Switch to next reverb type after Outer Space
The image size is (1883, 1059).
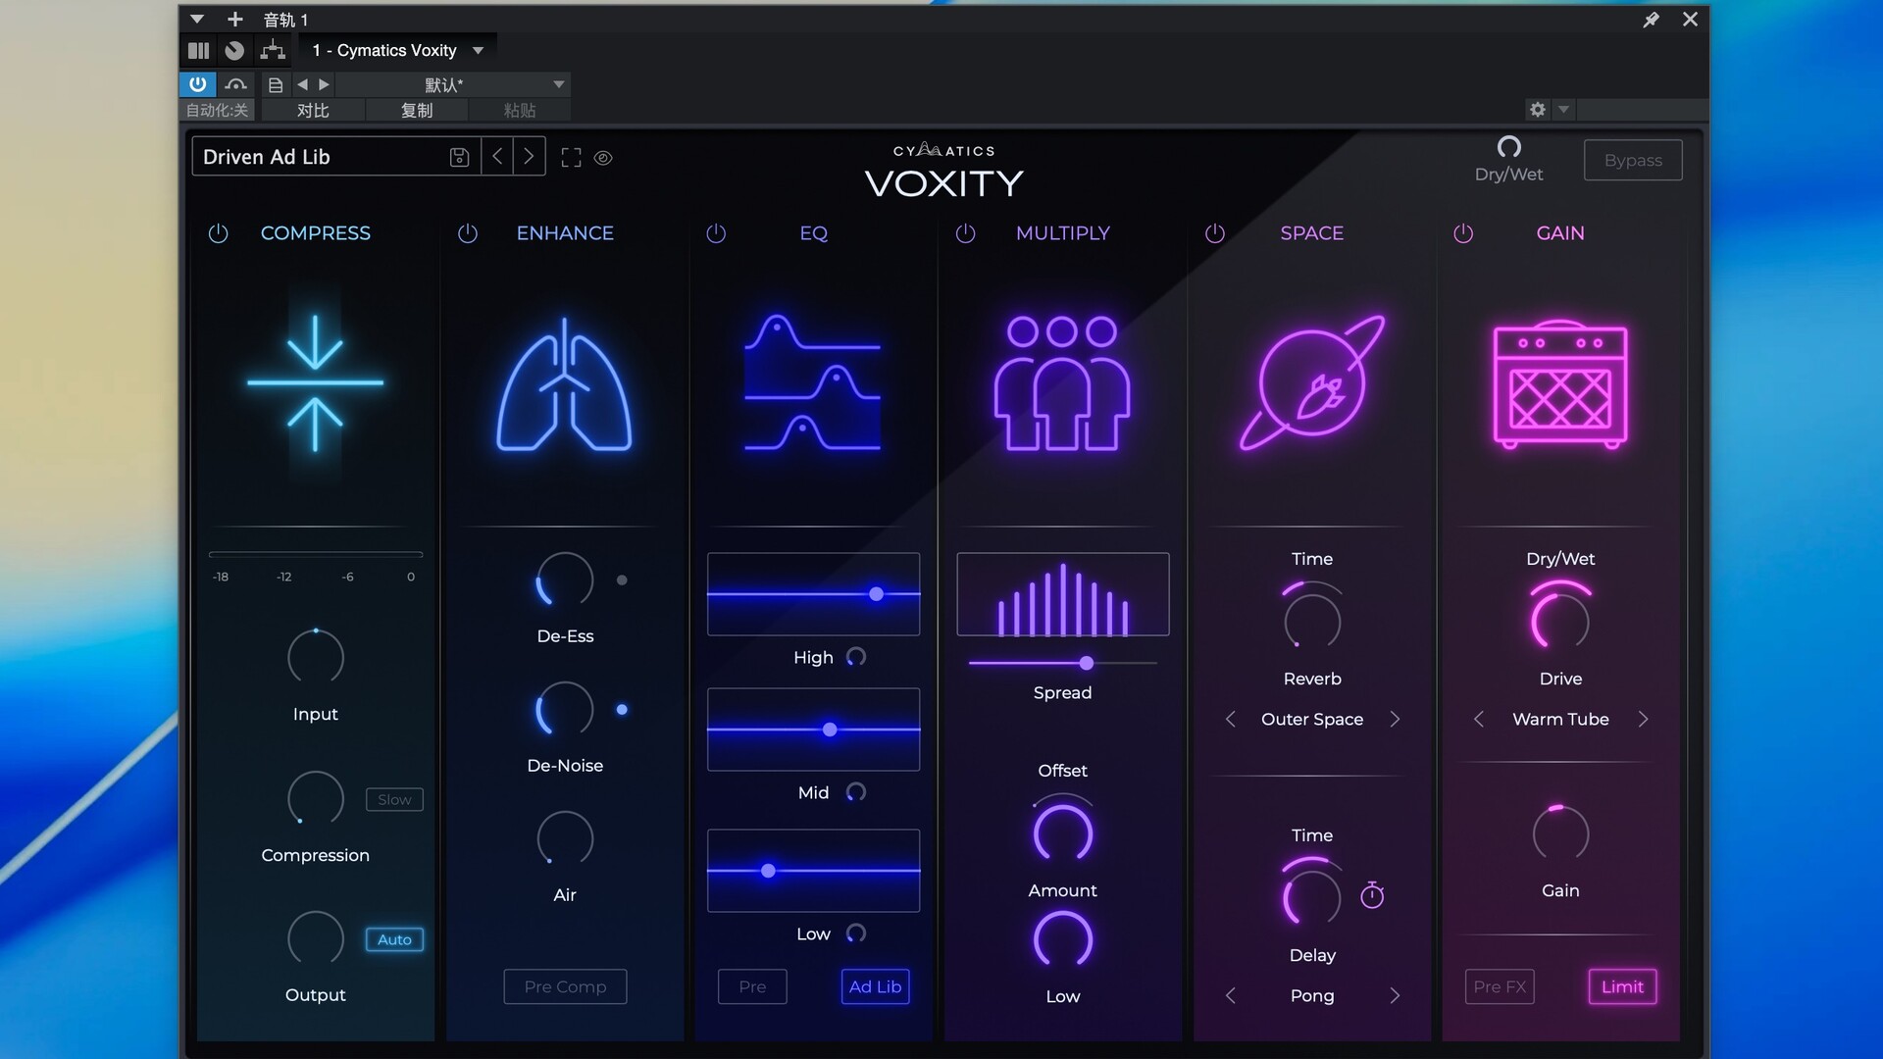click(x=1395, y=720)
